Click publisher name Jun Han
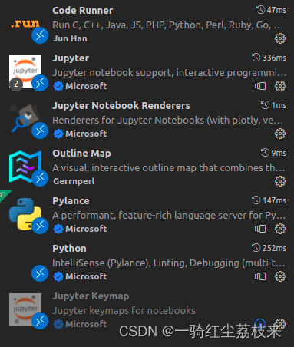Screen dimensions: 294x347 [x=70, y=38]
